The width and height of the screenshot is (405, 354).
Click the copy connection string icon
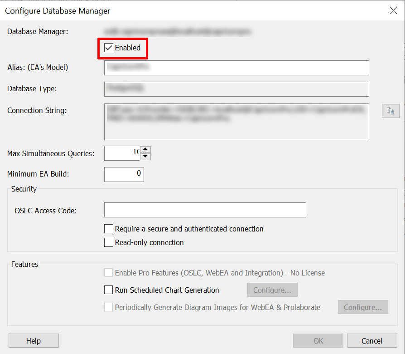click(x=391, y=111)
